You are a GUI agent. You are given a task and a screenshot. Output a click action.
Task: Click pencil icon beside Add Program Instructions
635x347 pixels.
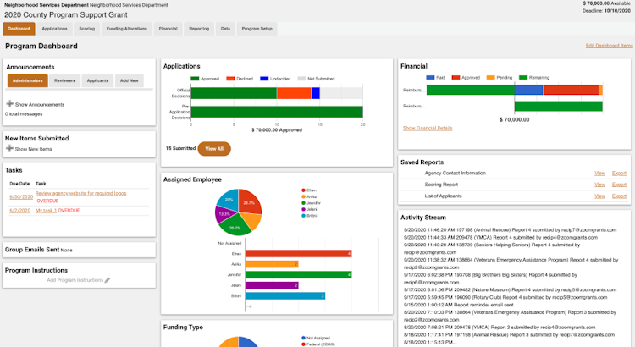(x=108, y=280)
